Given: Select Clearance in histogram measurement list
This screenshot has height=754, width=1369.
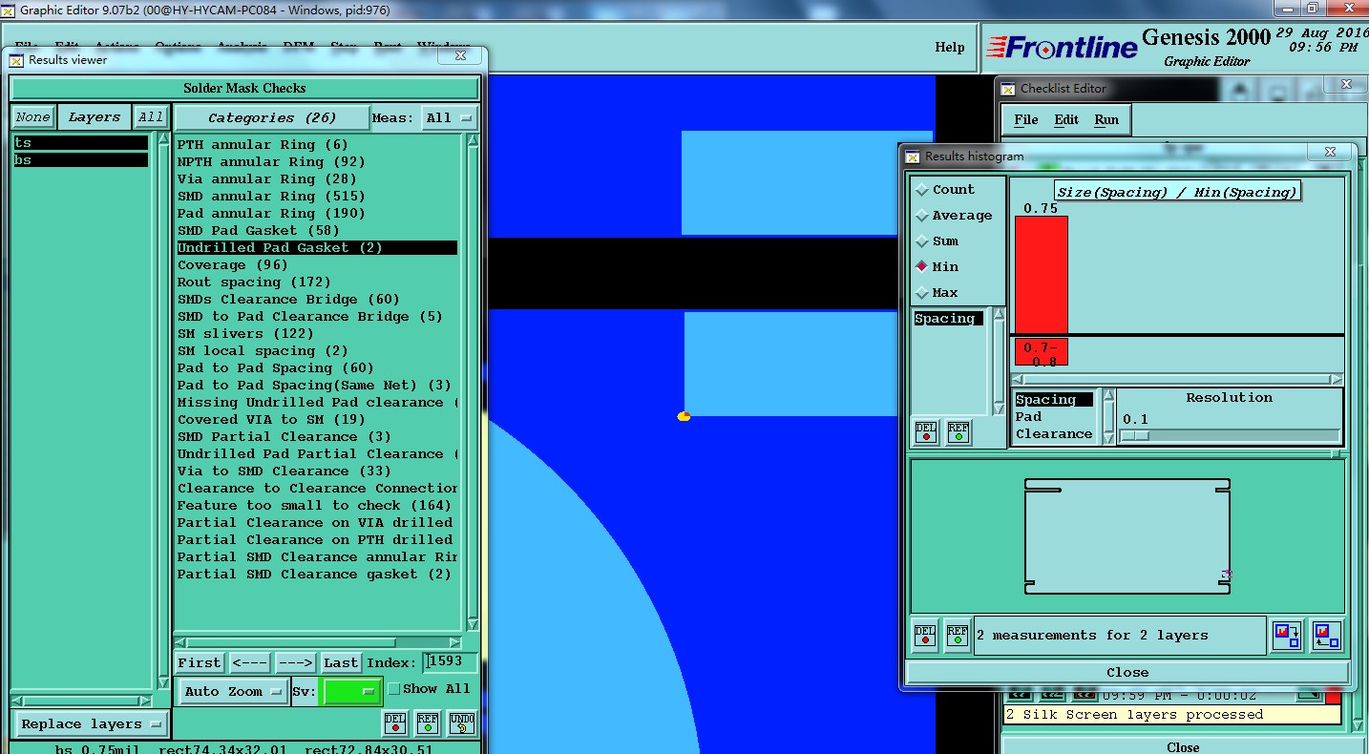Looking at the screenshot, I should click(1054, 434).
